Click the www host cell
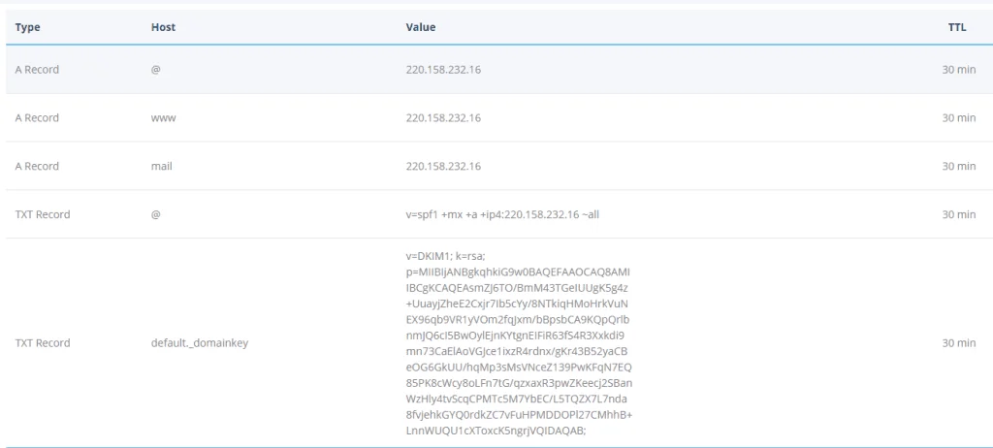This screenshot has height=448, width=993. (163, 118)
